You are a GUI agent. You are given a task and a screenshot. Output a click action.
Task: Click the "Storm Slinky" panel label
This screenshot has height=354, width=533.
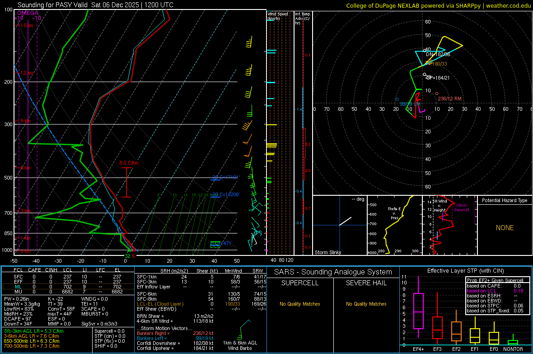[327, 252]
